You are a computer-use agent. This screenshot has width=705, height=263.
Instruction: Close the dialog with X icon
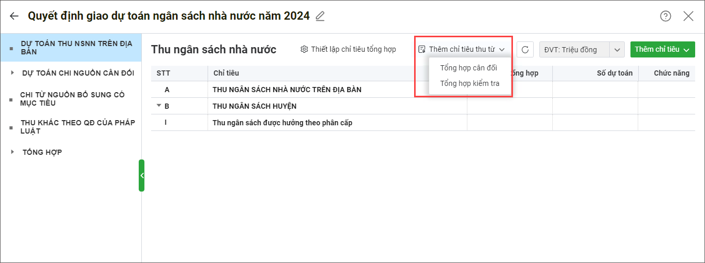click(688, 16)
